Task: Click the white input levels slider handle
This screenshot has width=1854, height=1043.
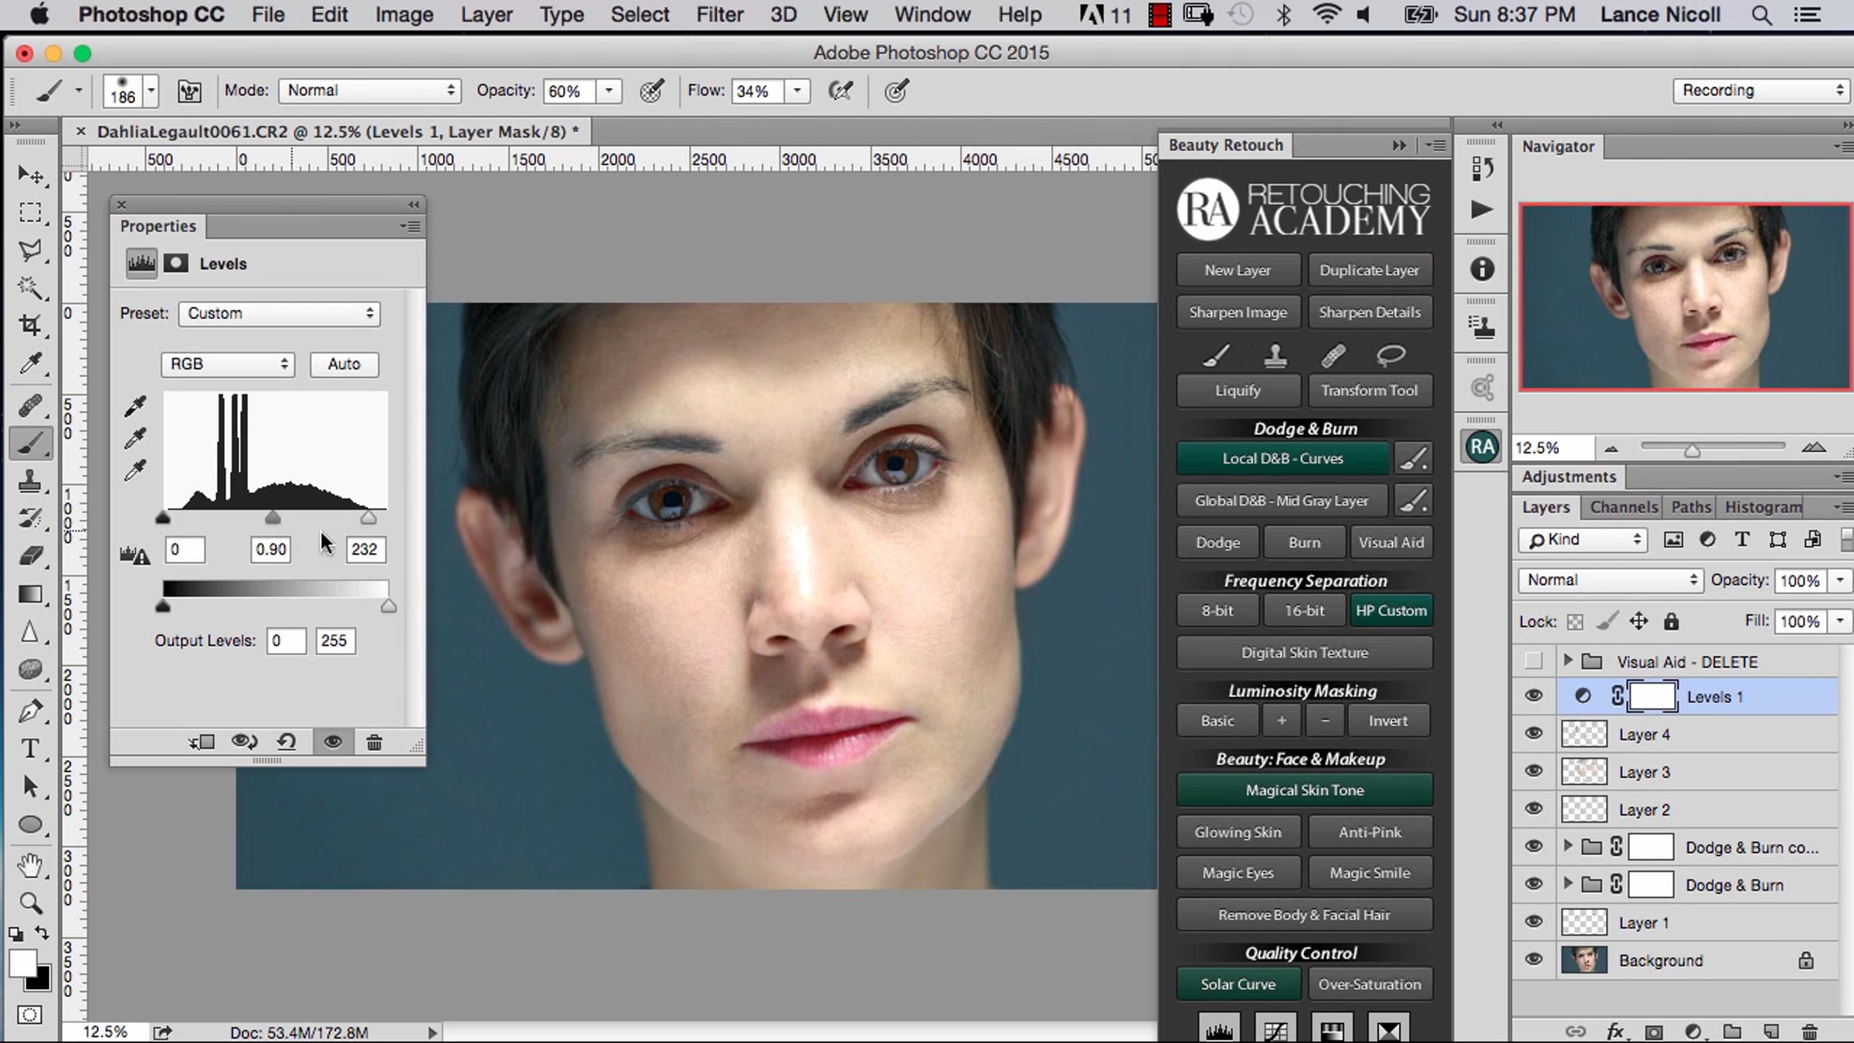Action: coord(368,518)
